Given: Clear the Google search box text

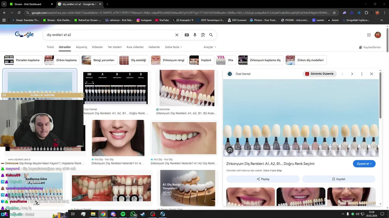Looking at the screenshot, I should pos(177,35).
